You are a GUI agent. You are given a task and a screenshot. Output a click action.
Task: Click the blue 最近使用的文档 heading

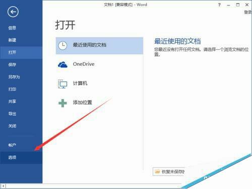point(177,41)
